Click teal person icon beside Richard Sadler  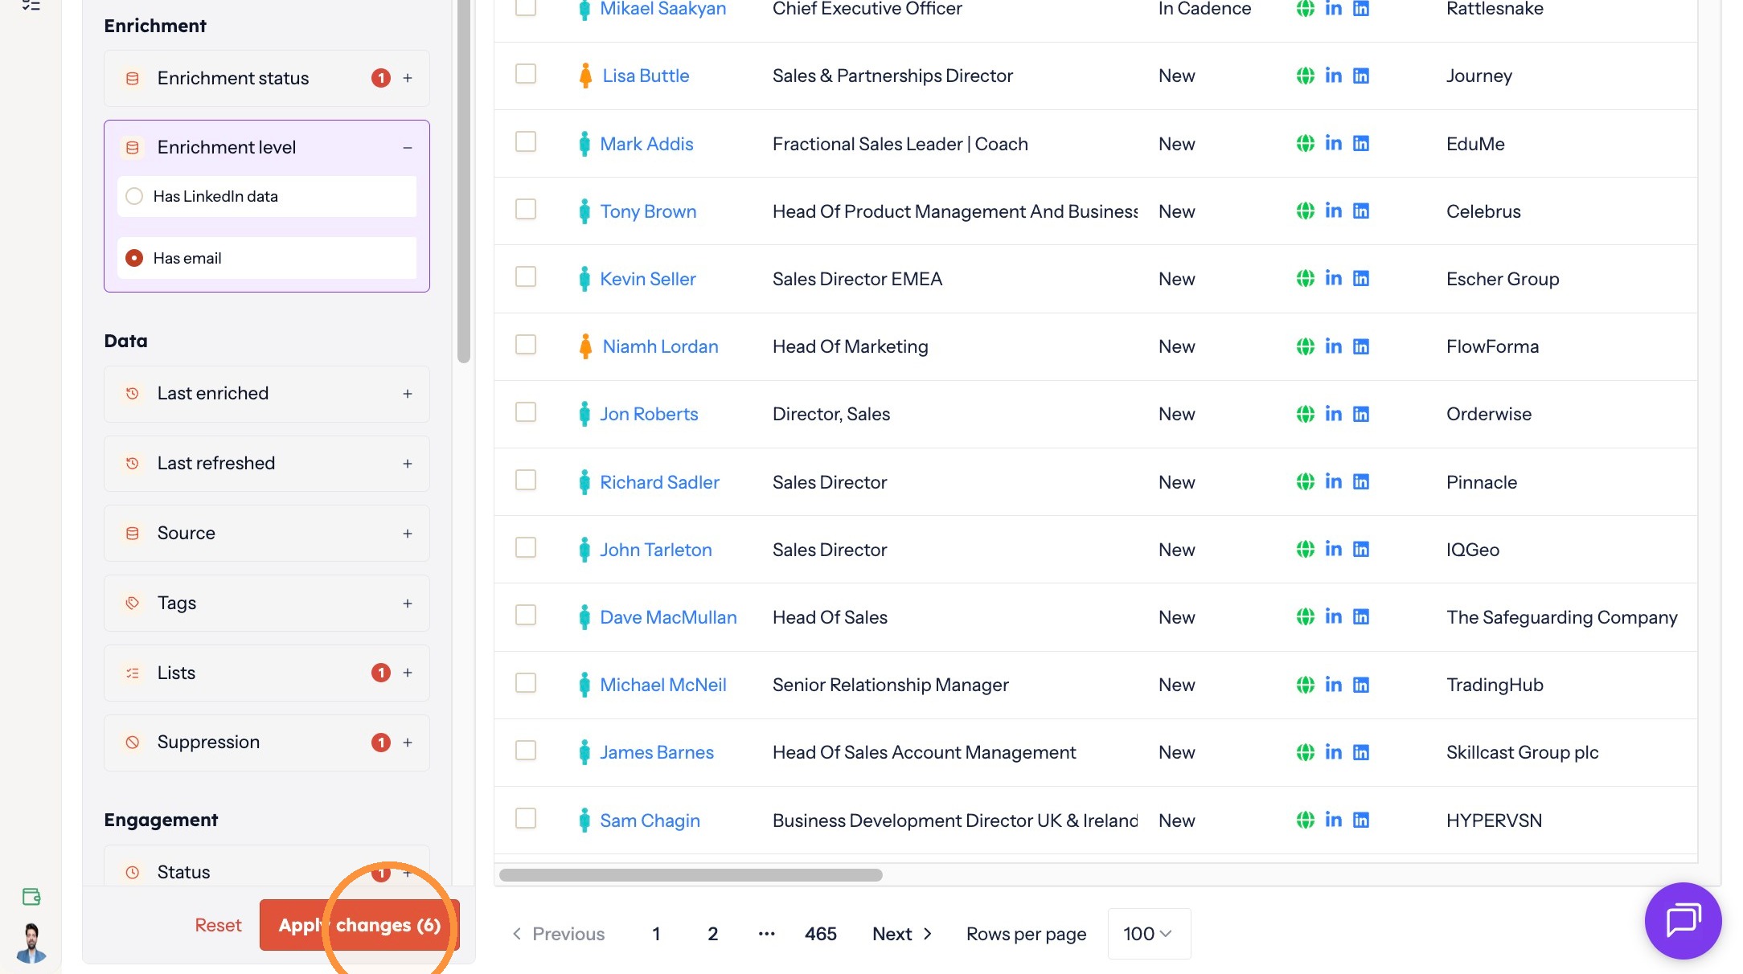[584, 482]
